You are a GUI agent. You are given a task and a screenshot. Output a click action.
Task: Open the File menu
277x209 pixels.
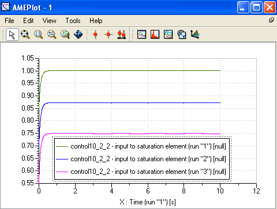(9, 21)
